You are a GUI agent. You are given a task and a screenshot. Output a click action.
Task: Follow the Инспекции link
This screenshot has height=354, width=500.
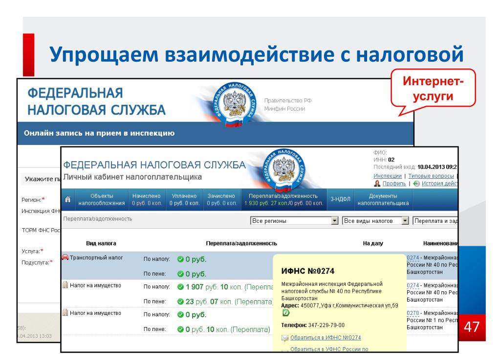click(388, 176)
